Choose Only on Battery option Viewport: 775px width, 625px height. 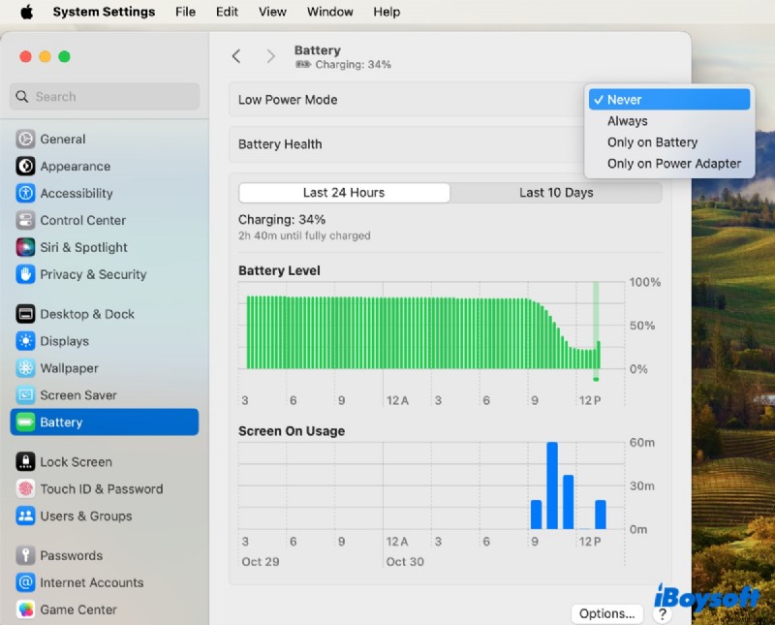[x=669, y=141]
